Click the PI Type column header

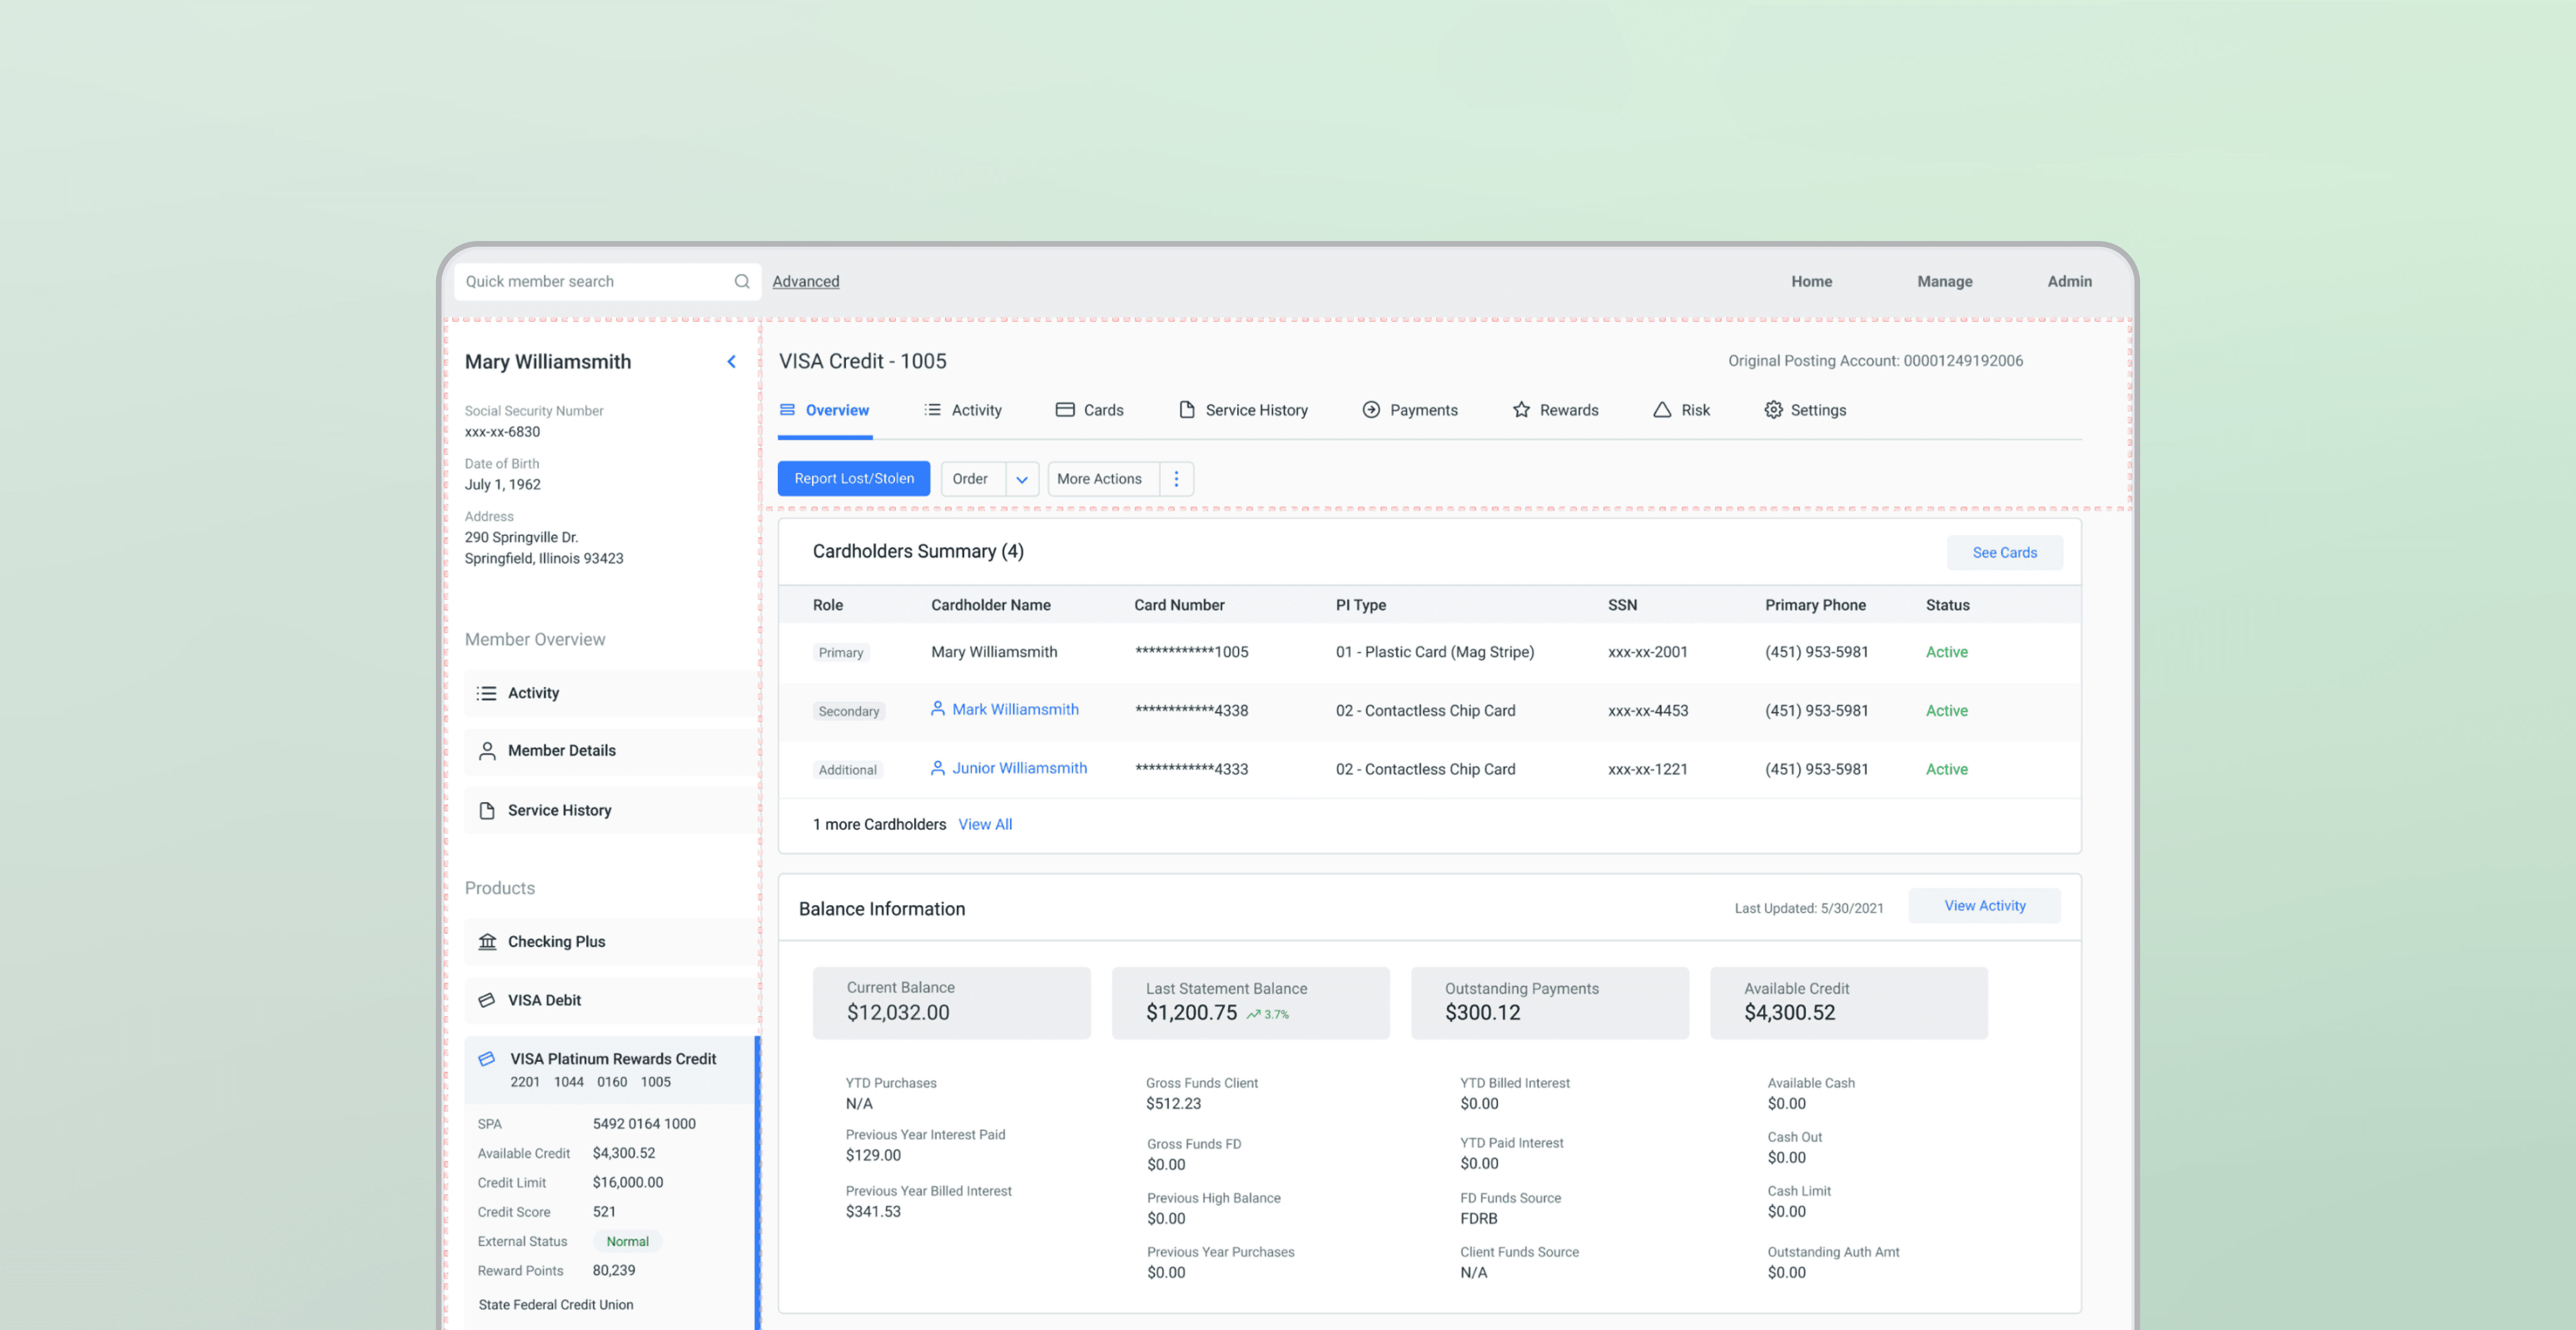pos(1360,605)
